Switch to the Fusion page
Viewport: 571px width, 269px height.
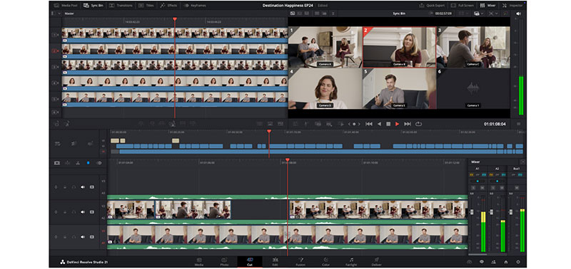tap(301, 262)
